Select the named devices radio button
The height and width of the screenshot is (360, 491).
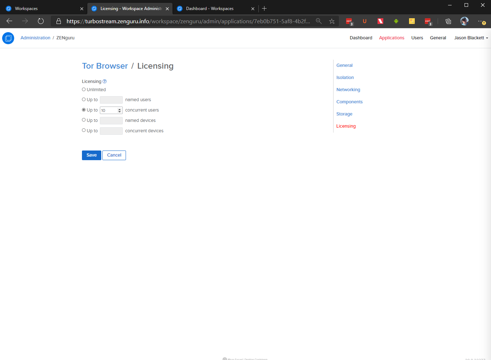click(x=84, y=120)
